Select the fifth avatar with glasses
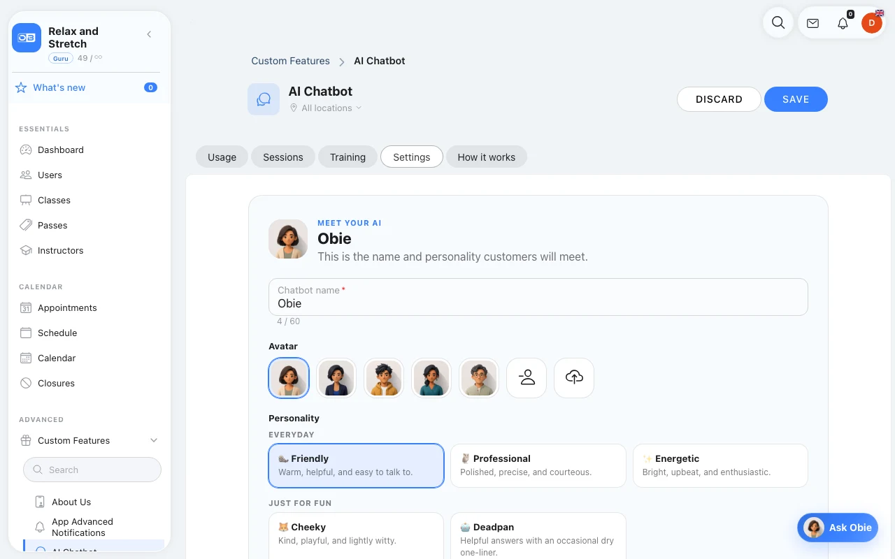 click(x=479, y=378)
